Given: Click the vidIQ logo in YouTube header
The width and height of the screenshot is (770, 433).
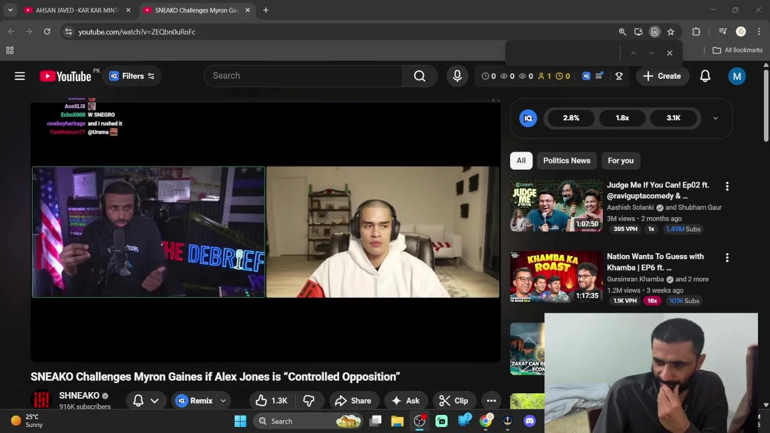Looking at the screenshot, I should (586, 76).
